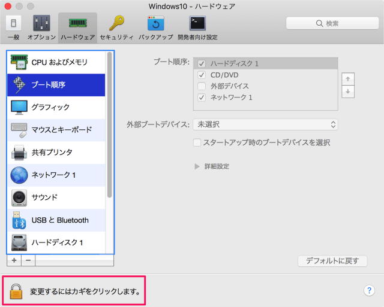Toggle the CD/DVD boot order checkbox
The height and width of the screenshot is (307, 384).
coord(202,75)
